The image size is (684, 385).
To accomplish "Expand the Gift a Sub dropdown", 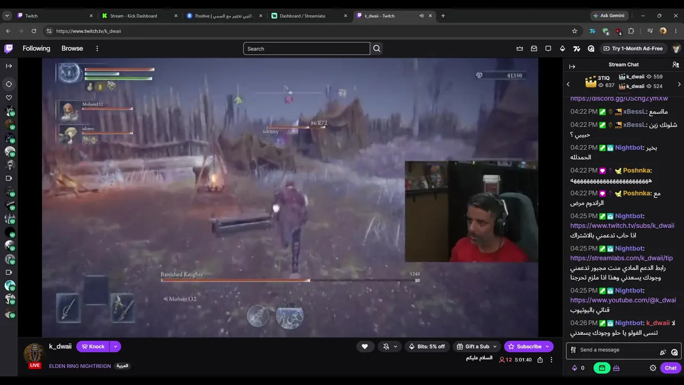I will (x=495, y=346).
